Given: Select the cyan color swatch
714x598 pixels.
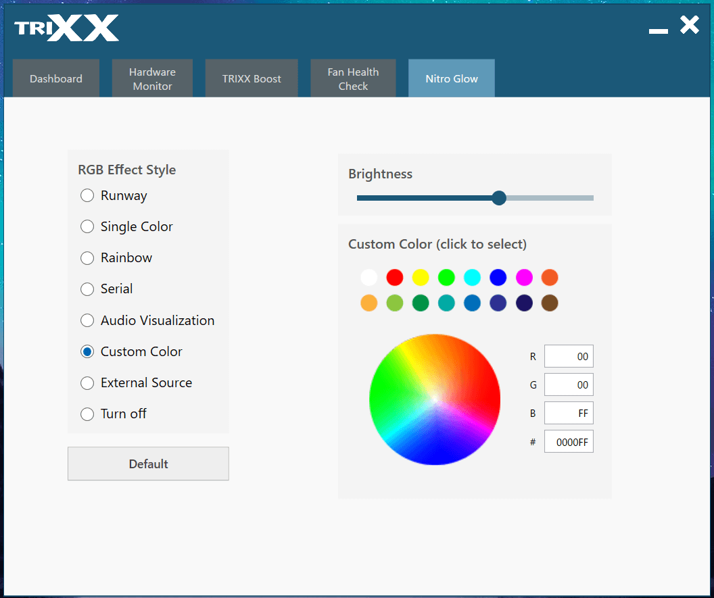Looking at the screenshot, I should [472, 277].
